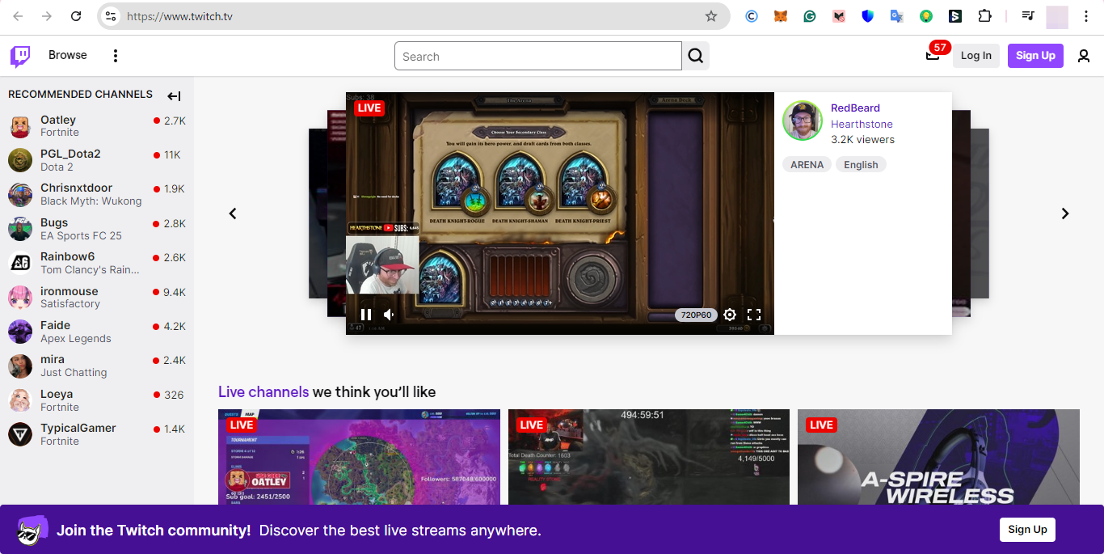This screenshot has height=554, width=1104.
Task: Select the English tag
Action: [x=861, y=164]
